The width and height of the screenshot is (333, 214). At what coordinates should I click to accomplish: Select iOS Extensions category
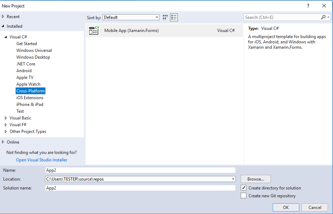30,98
